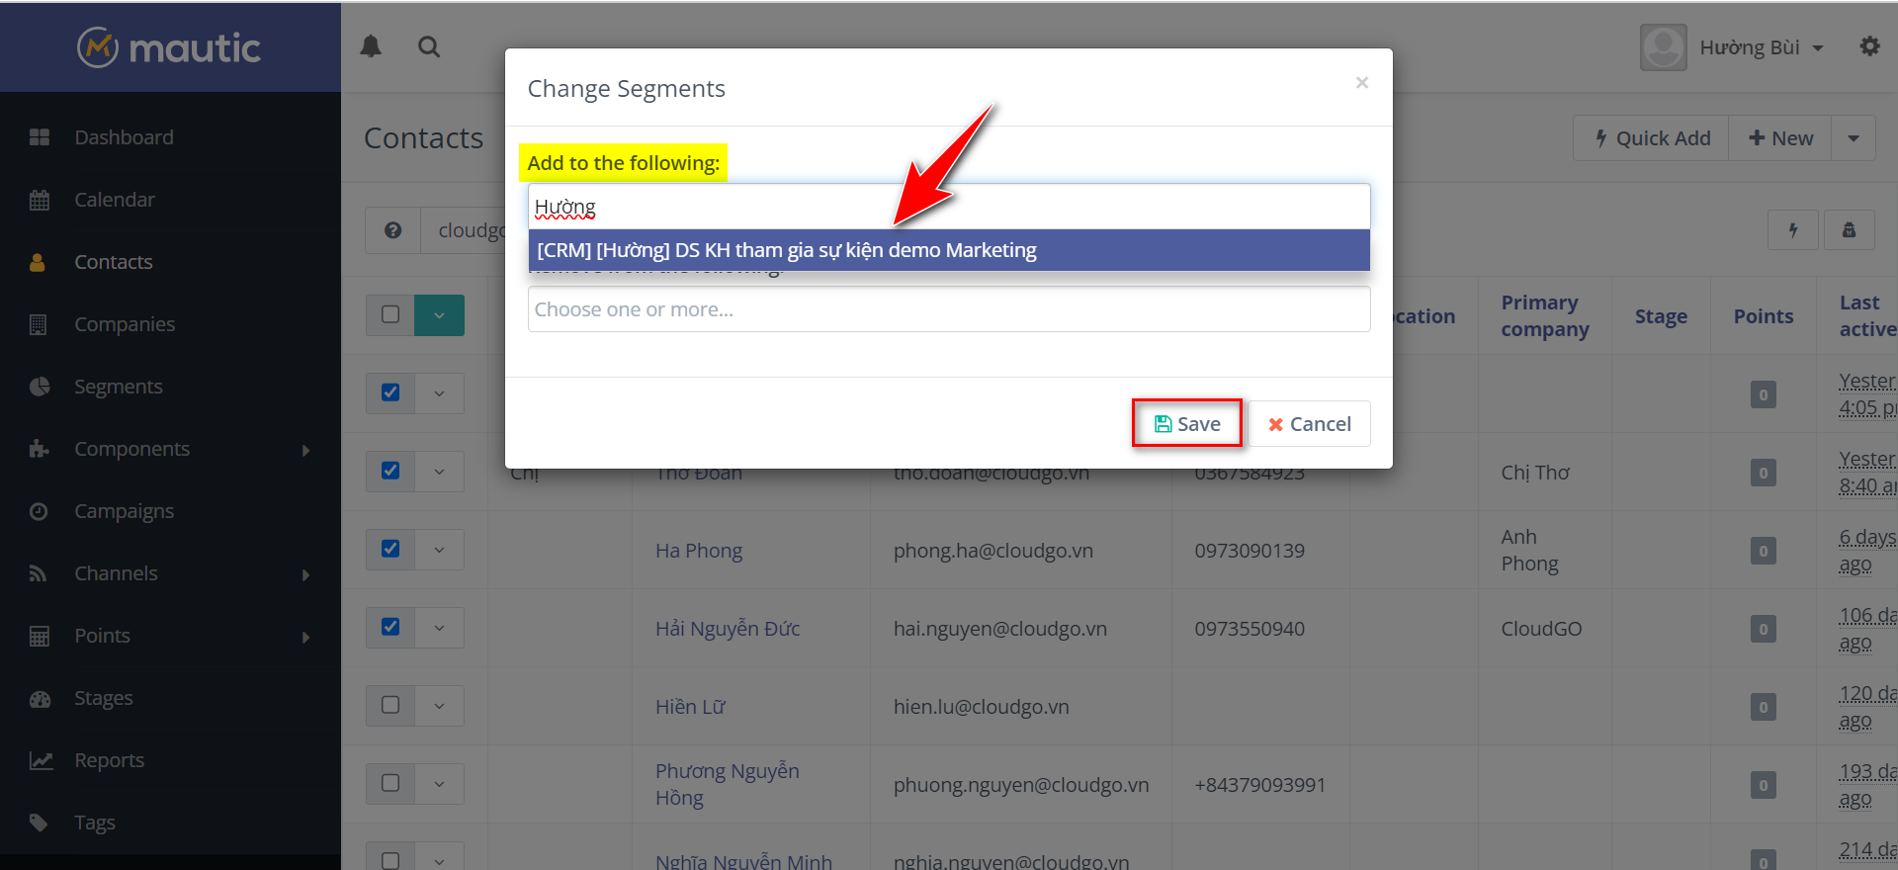Uncheck the Ha Phong contact checkbox

[x=390, y=549]
